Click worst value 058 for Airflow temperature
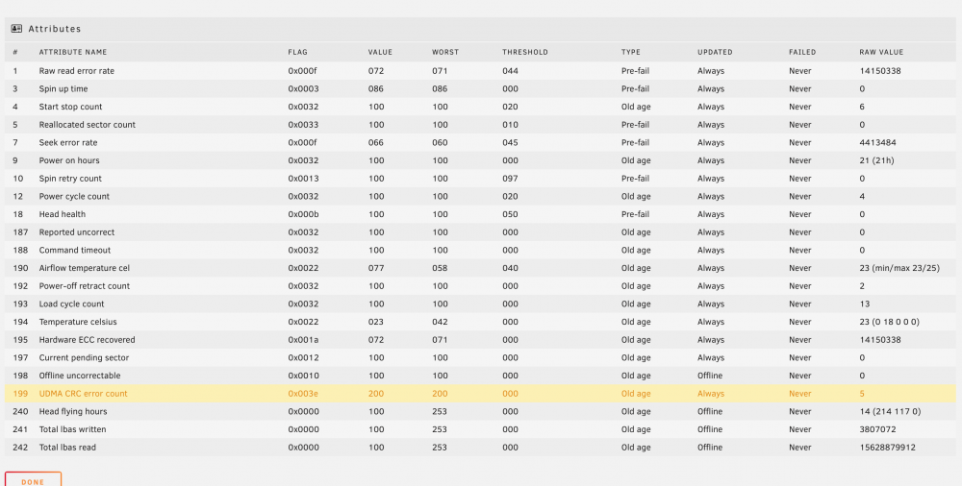This screenshot has height=486, width=962. coord(440,268)
